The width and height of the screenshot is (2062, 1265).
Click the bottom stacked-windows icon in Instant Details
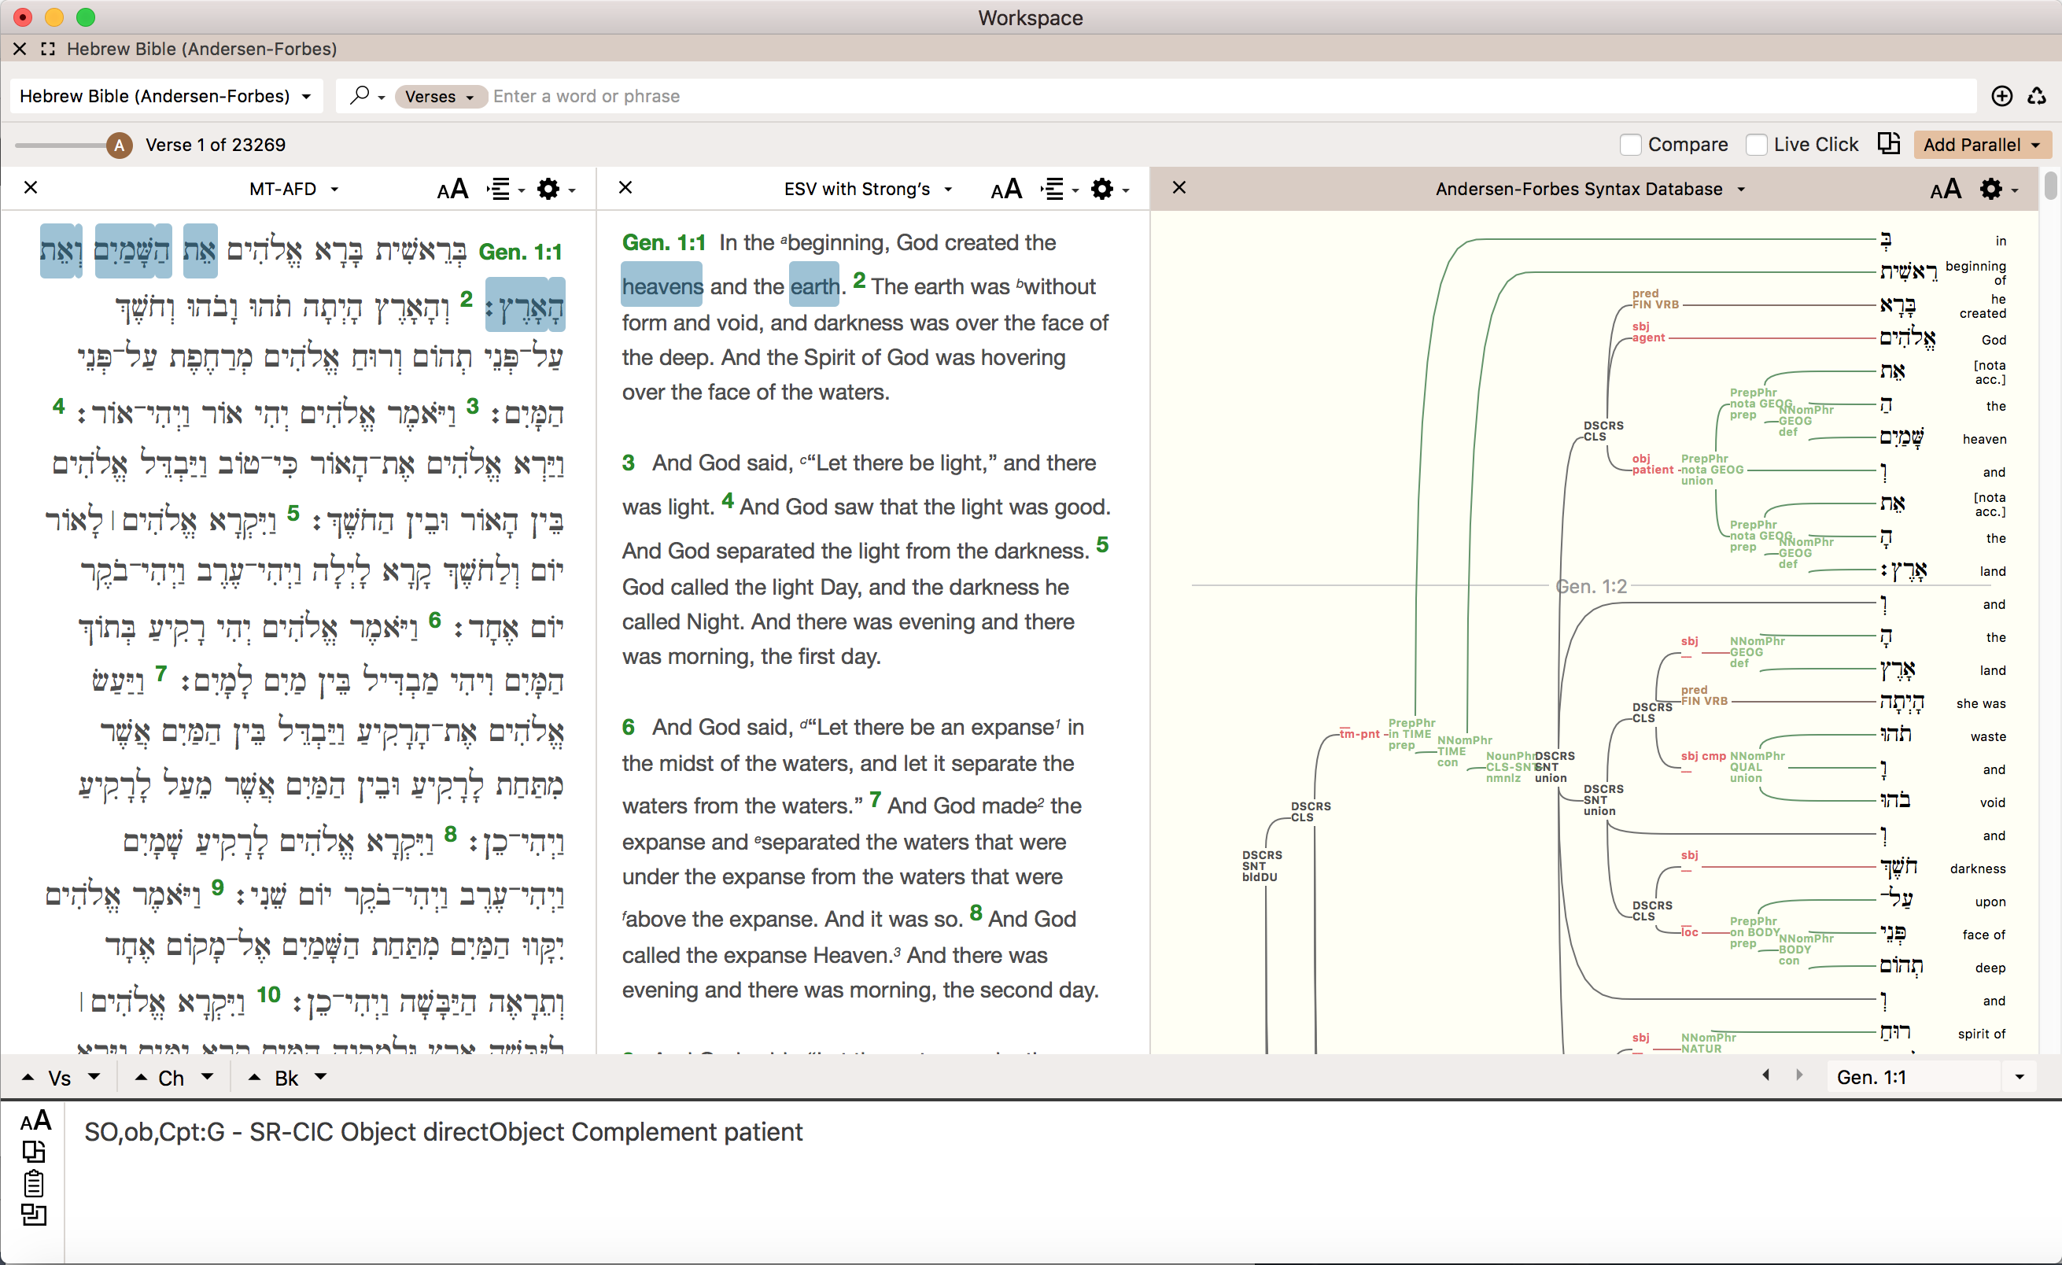point(34,1215)
